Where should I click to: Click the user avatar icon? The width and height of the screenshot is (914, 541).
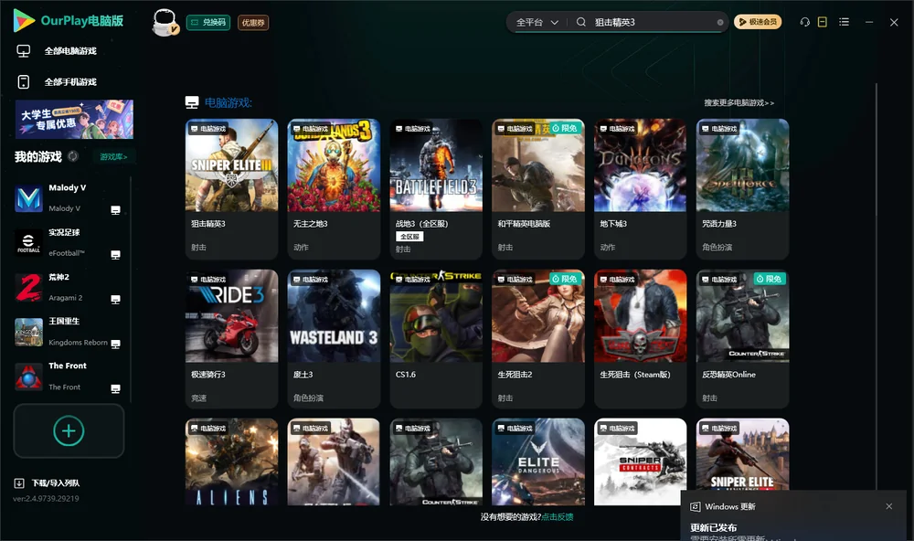click(165, 23)
